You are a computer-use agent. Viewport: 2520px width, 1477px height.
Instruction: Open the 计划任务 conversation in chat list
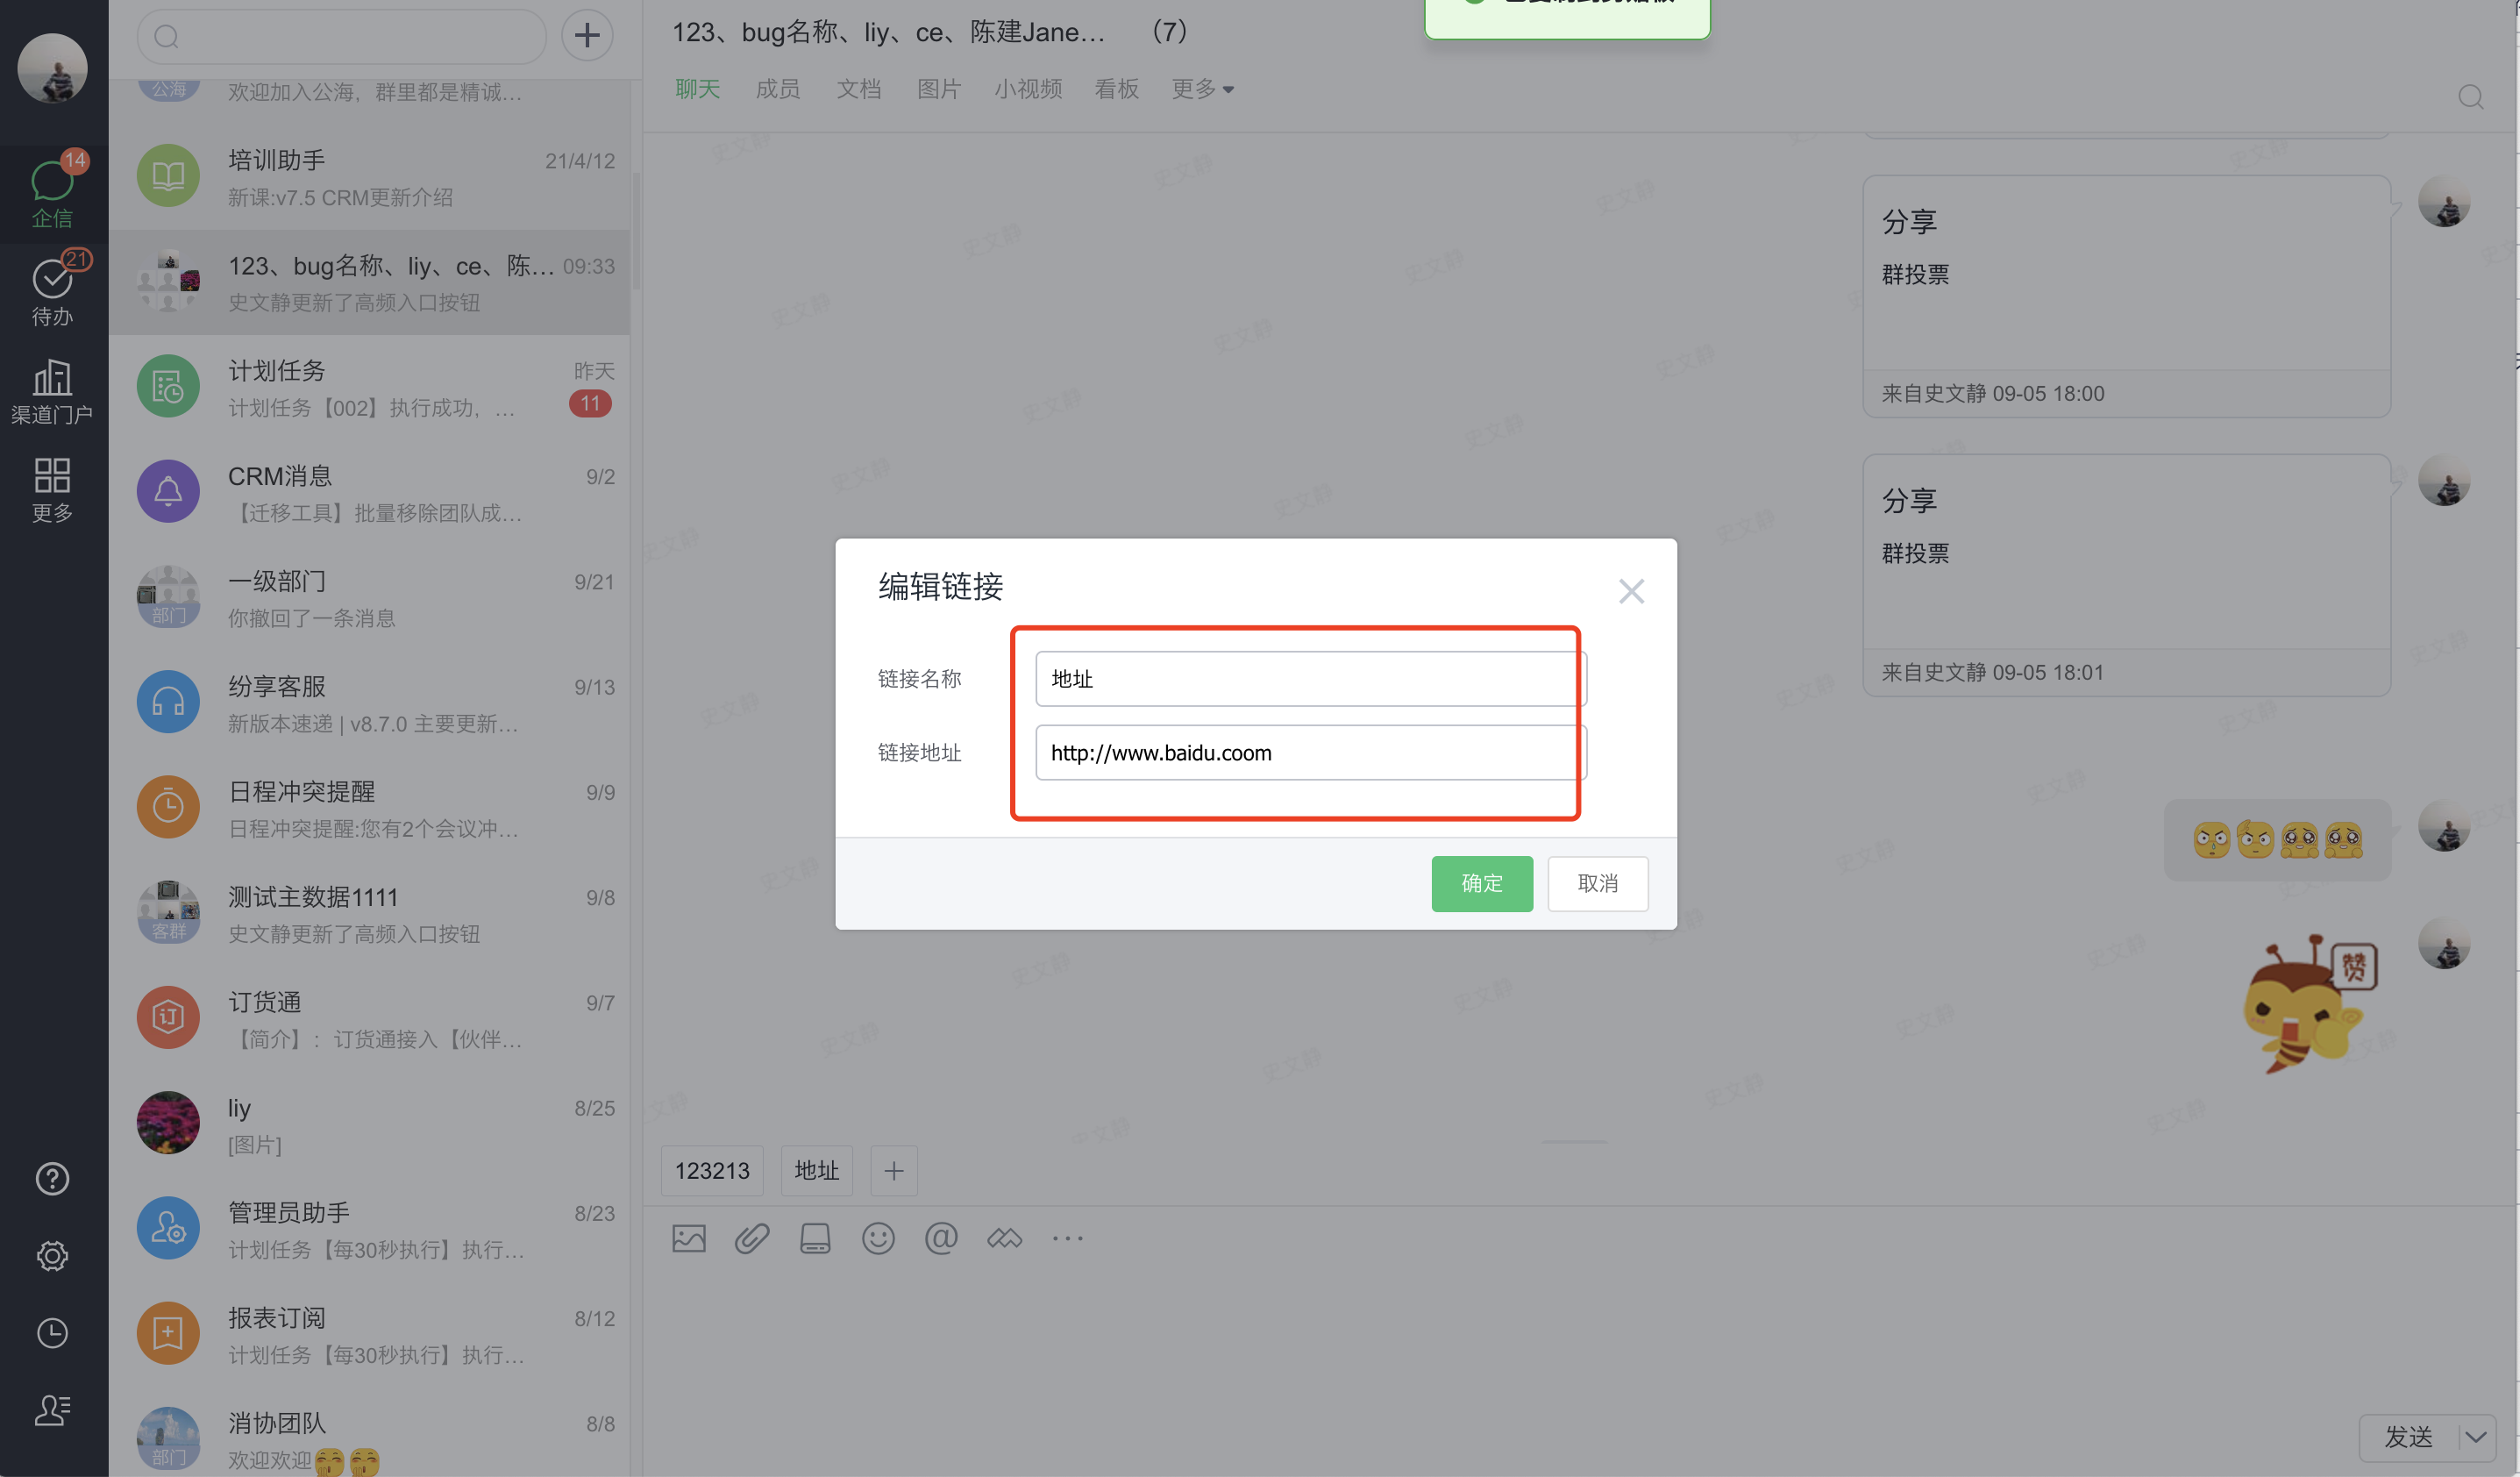click(x=370, y=388)
